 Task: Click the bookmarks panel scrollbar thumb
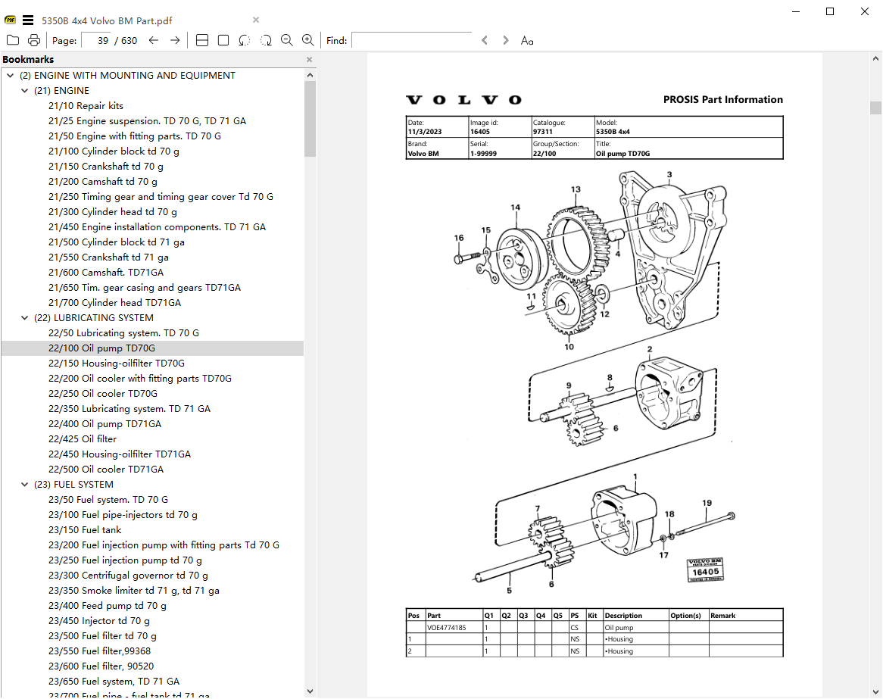click(x=310, y=119)
